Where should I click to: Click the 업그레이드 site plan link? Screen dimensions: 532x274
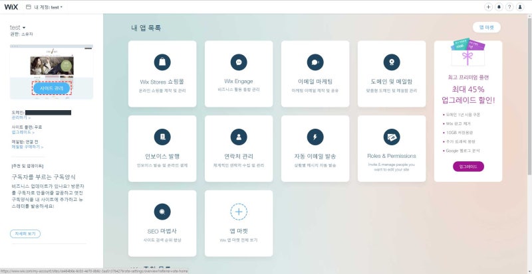23,132
